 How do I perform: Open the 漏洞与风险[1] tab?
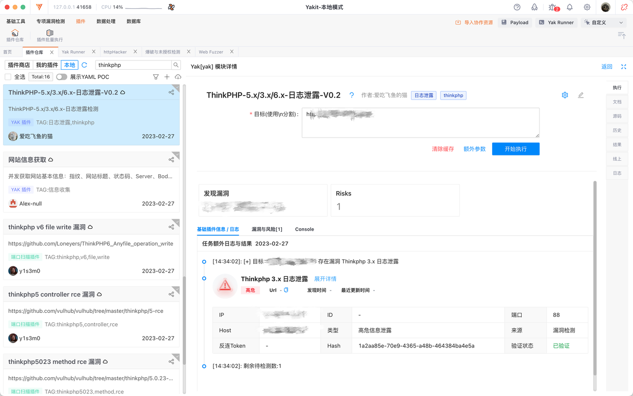coord(267,229)
